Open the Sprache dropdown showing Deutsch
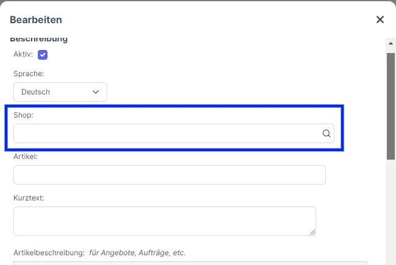The height and width of the screenshot is (265, 396). (x=60, y=92)
